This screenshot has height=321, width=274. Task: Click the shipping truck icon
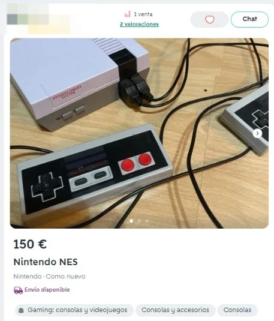tap(18, 290)
